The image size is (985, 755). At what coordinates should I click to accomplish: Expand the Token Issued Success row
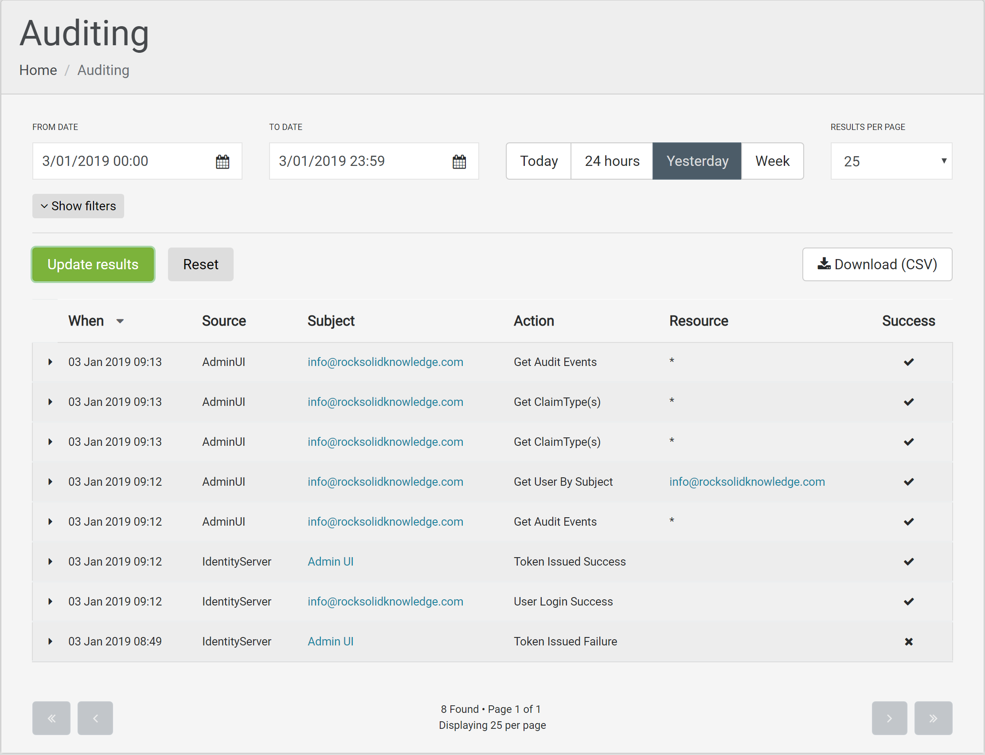[x=50, y=562]
